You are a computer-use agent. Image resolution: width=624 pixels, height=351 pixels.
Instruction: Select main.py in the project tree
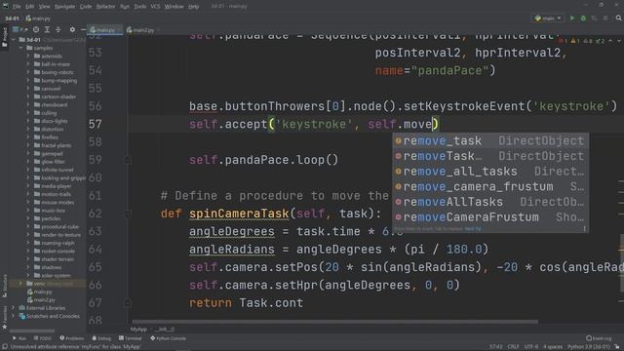click(x=39, y=292)
